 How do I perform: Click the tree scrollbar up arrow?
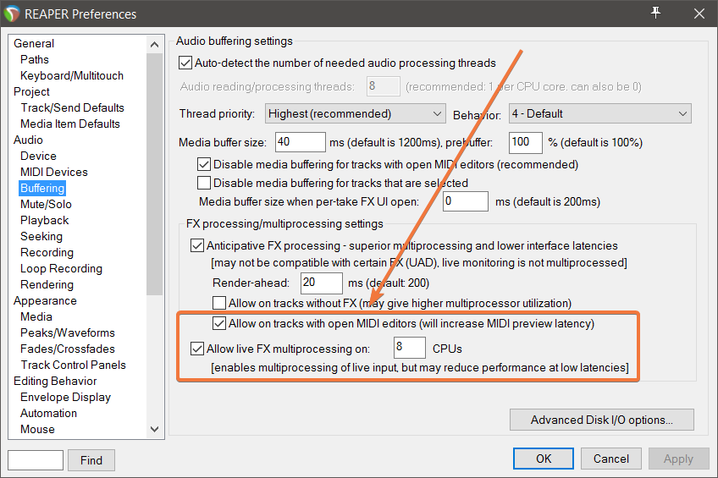click(x=155, y=44)
